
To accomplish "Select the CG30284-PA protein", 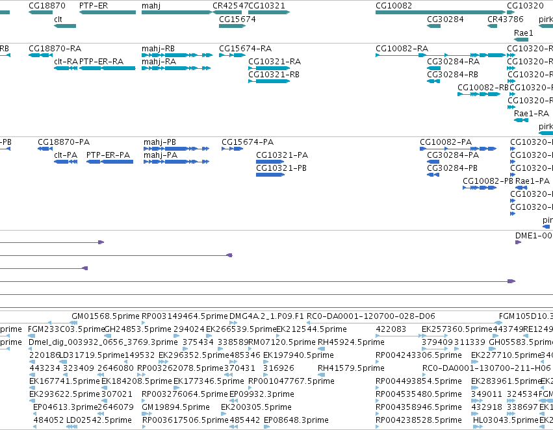I will point(433,162).
